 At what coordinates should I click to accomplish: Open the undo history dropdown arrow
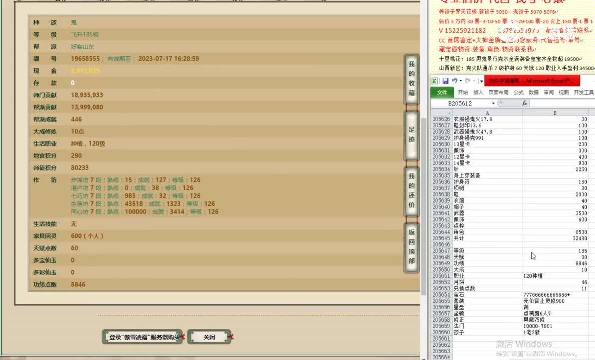click(x=461, y=80)
